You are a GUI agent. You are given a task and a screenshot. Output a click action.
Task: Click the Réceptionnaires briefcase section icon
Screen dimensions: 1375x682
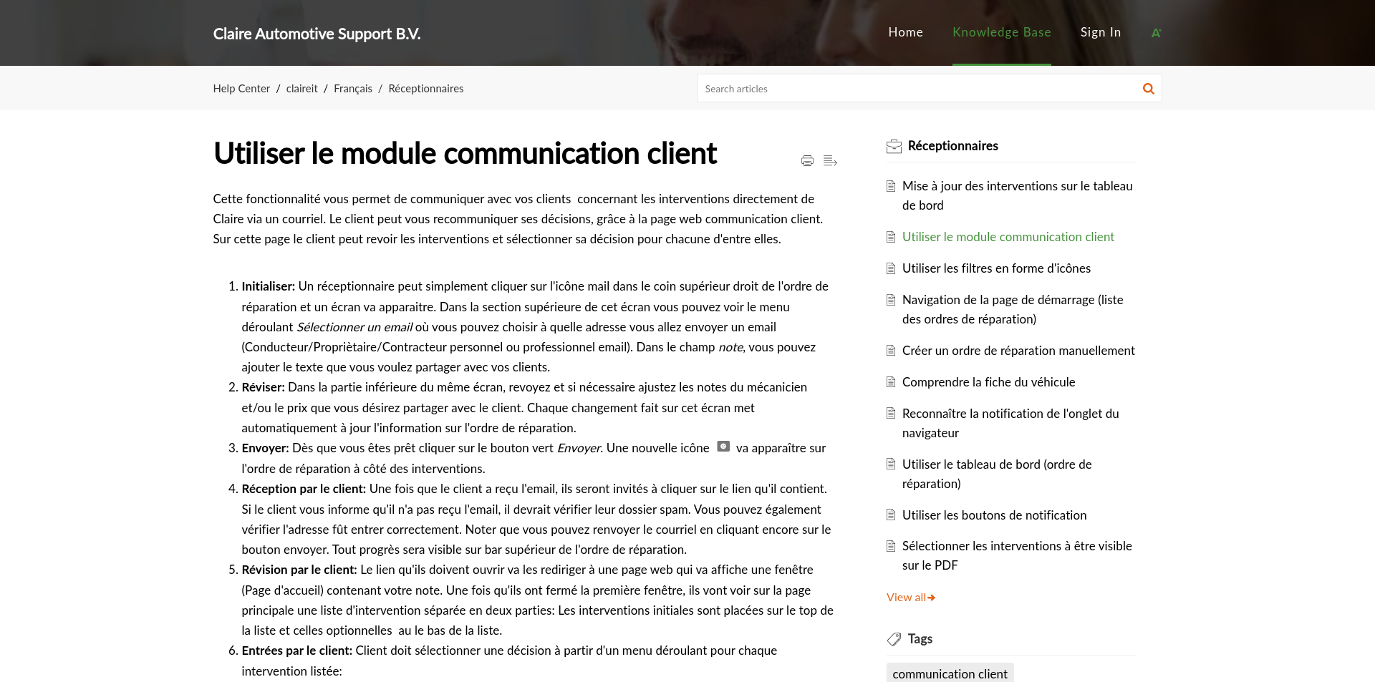pyautogui.click(x=894, y=147)
